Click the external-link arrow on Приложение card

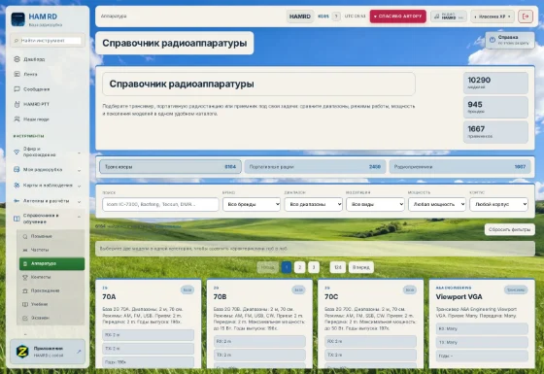click(79, 352)
